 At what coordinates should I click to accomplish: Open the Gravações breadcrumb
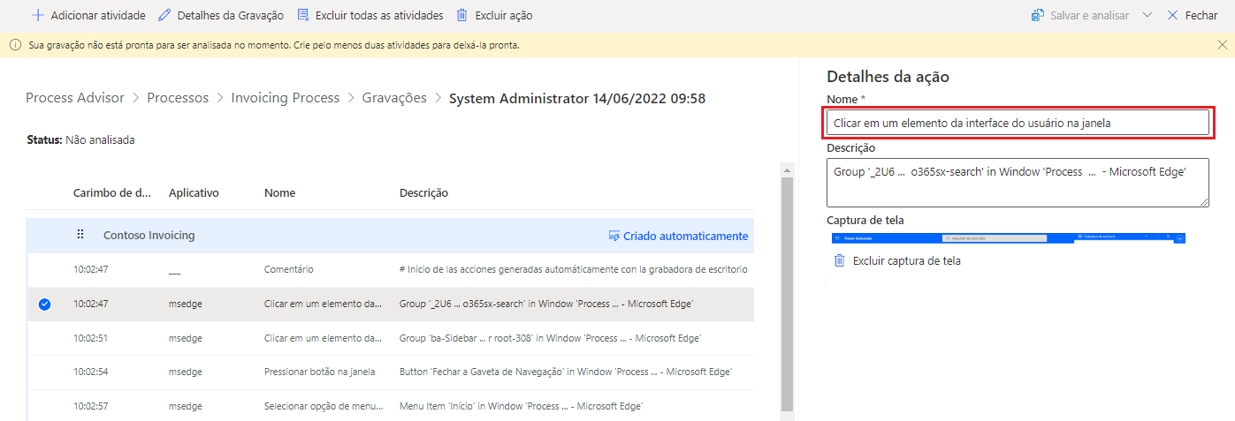[x=394, y=98]
